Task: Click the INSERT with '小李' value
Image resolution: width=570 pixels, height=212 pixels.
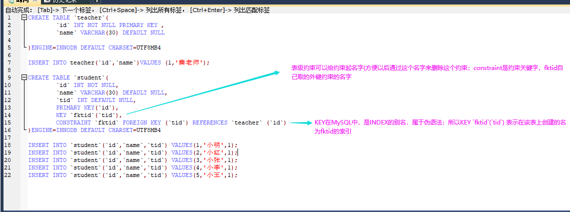Action: 132,167
